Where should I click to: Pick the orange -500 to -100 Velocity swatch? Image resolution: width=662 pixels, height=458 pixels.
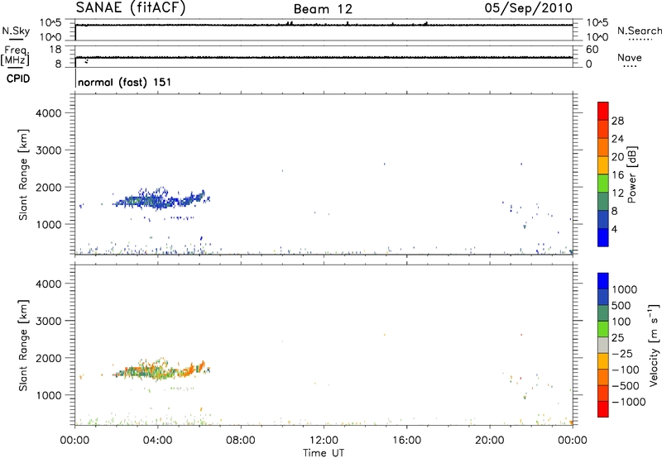tap(603, 377)
